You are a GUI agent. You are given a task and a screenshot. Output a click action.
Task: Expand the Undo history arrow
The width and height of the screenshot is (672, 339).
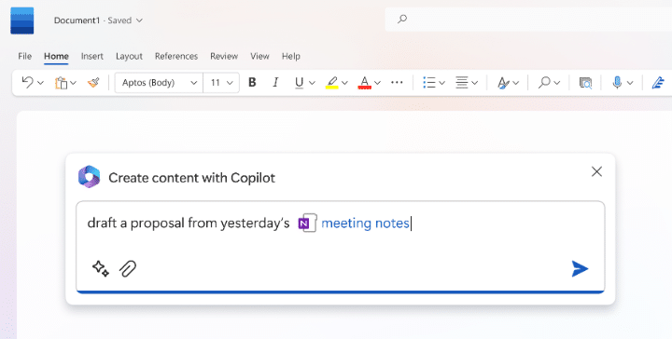pos(41,83)
